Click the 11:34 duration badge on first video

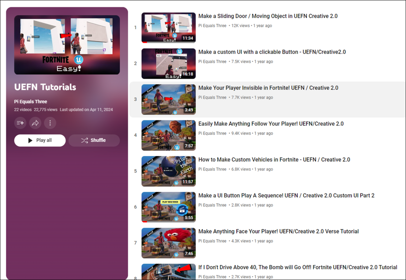point(188,38)
